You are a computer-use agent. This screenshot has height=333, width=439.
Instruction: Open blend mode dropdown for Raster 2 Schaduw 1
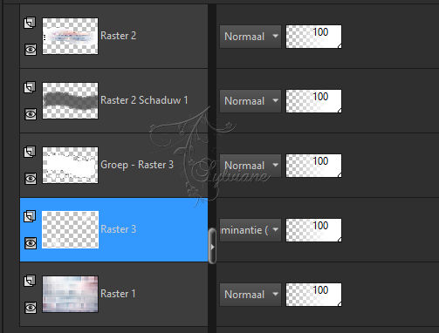(x=250, y=101)
